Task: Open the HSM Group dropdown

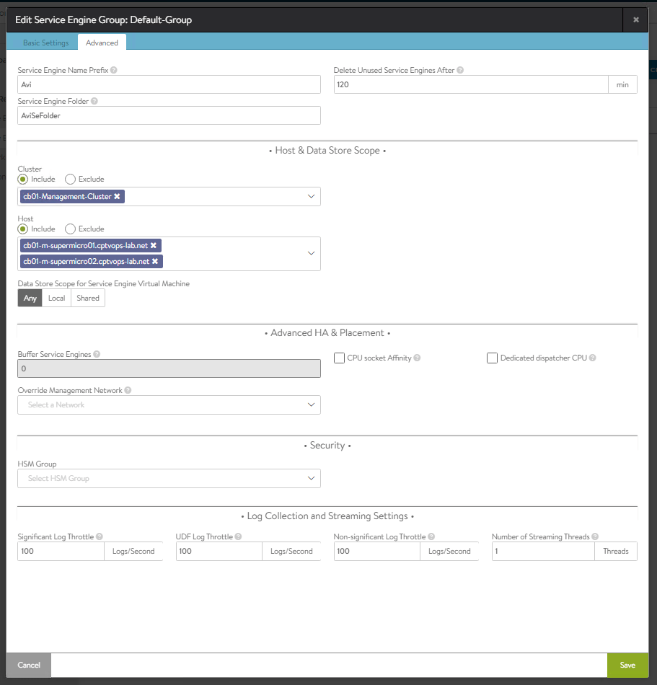Action: pos(169,478)
